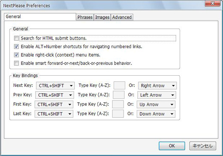Click the キャンセル cancel button

pos(203,146)
